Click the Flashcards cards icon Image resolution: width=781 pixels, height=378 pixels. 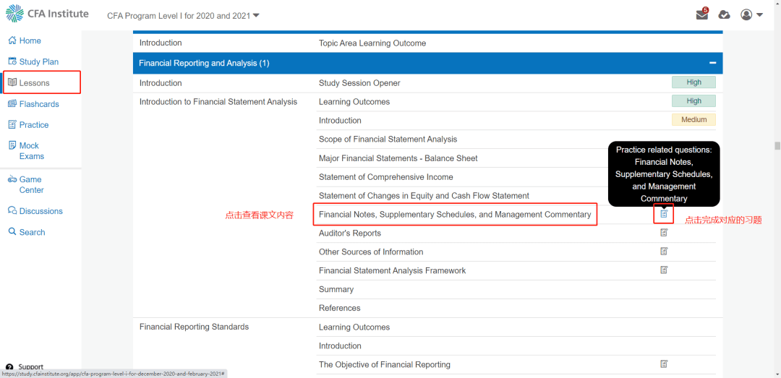point(12,103)
